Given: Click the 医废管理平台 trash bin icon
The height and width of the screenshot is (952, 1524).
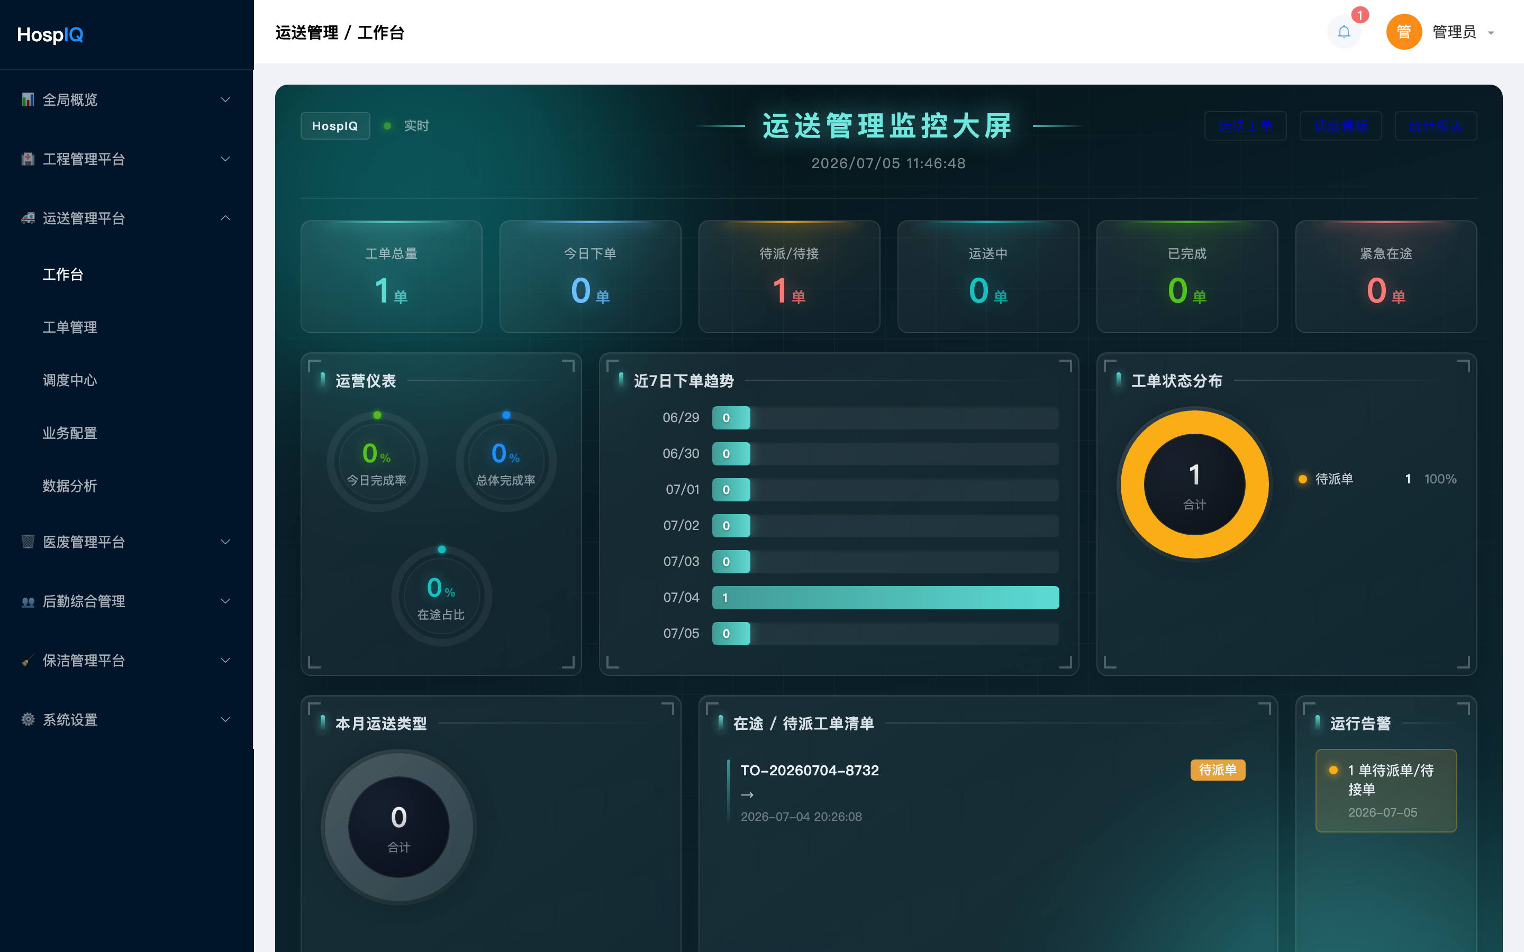Looking at the screenshot, I should (28, 542).
